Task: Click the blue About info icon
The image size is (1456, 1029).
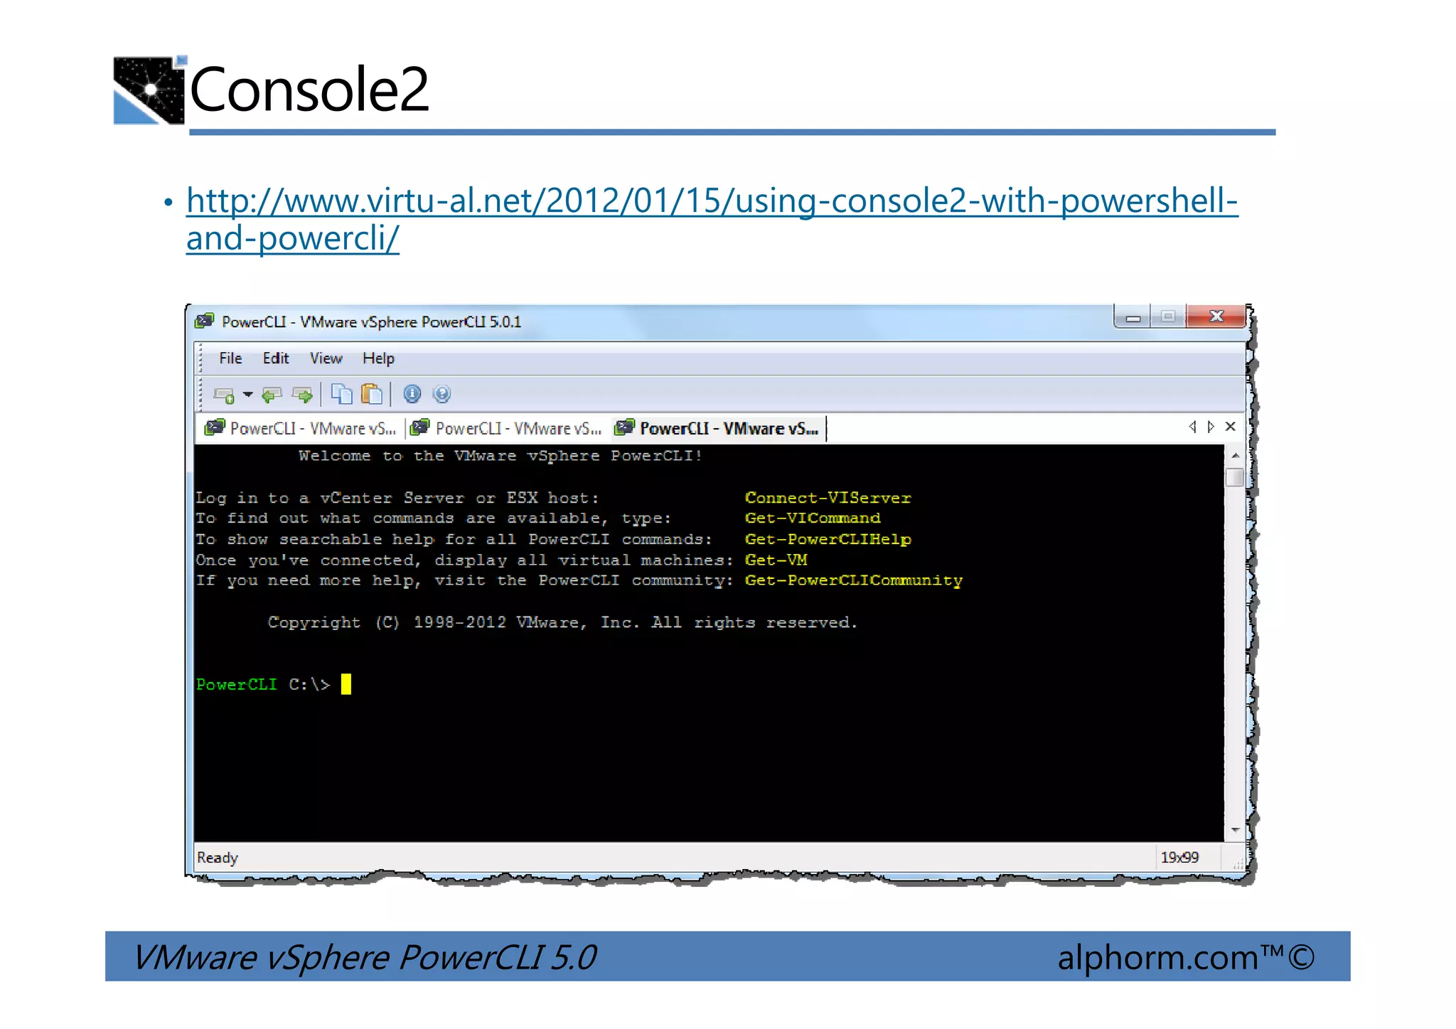Action: click(412, 394)
